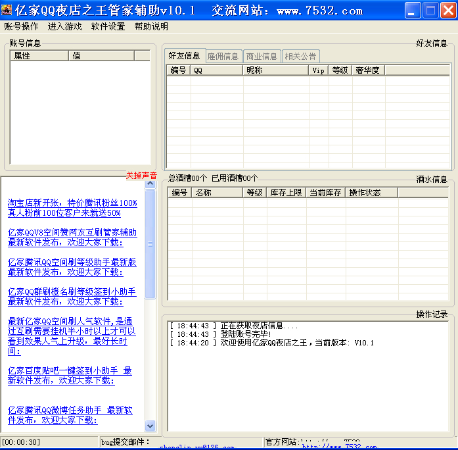Click the drinks table 编号 header
458x450 pixels.
(x=179, y=192)
